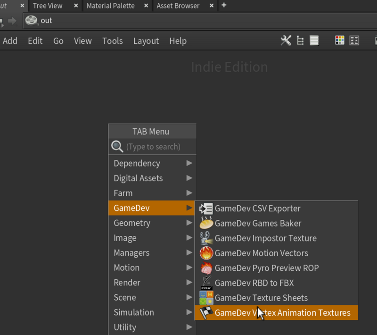The height and width of the screenshot is (335, 377).
Task: Expand the Managers submenu
Action: click(x=152, y=253)
